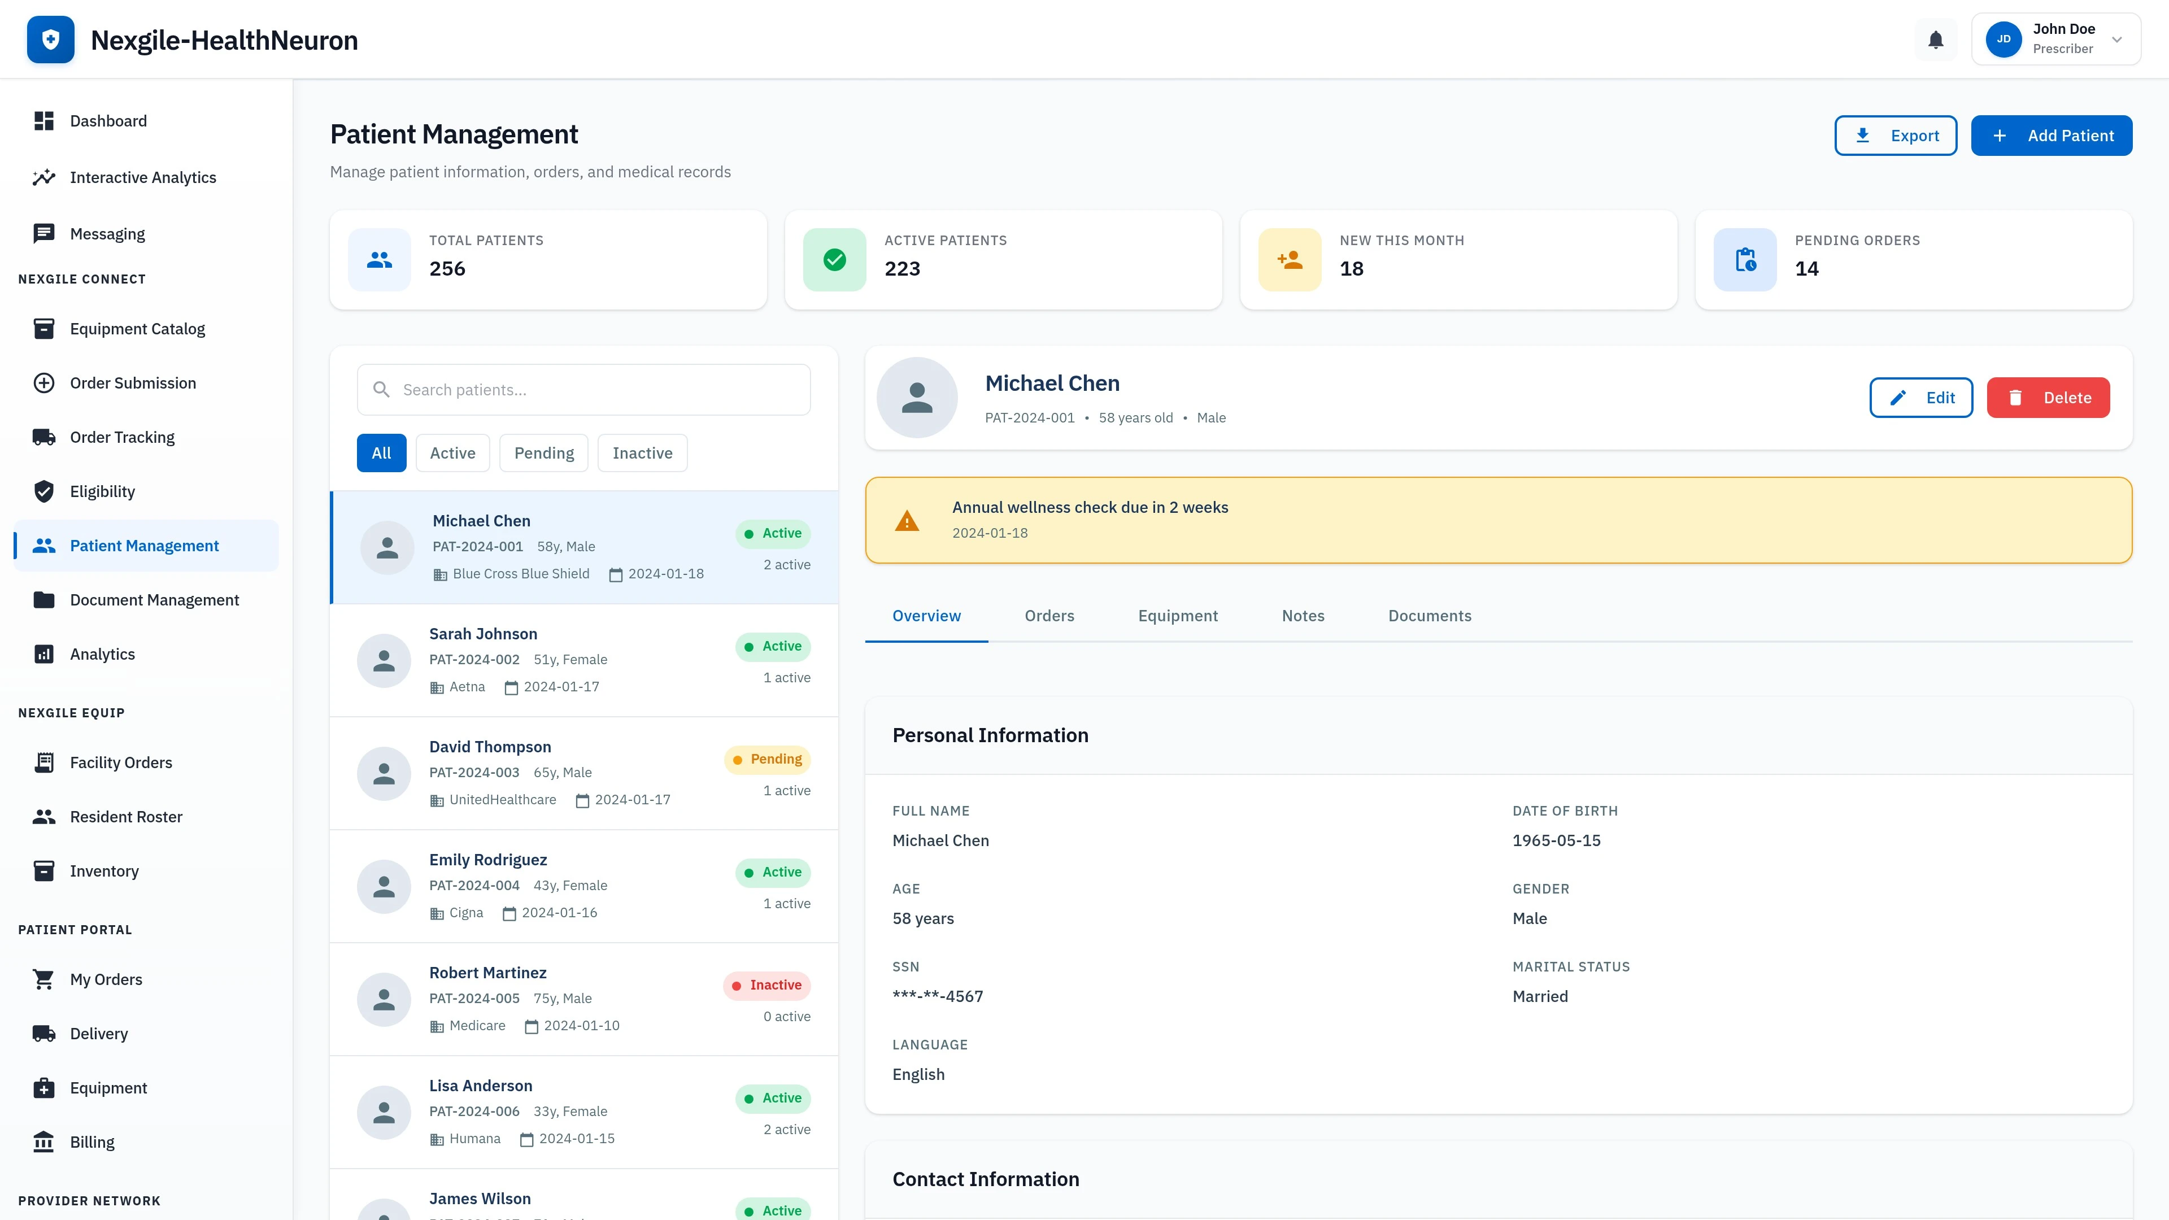Click the Delivery truck icon under Patient Portal
Screen dimensions: 2169x1220
tap(44, 1033)
